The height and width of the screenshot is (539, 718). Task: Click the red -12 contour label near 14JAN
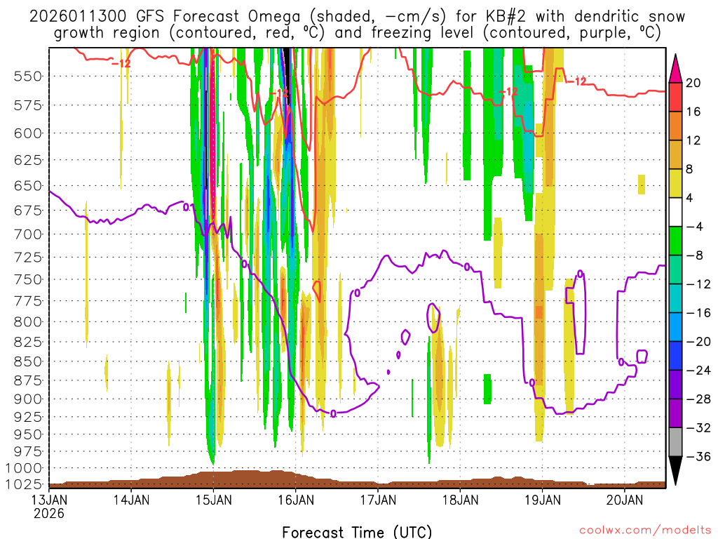[x=121, y=64]
